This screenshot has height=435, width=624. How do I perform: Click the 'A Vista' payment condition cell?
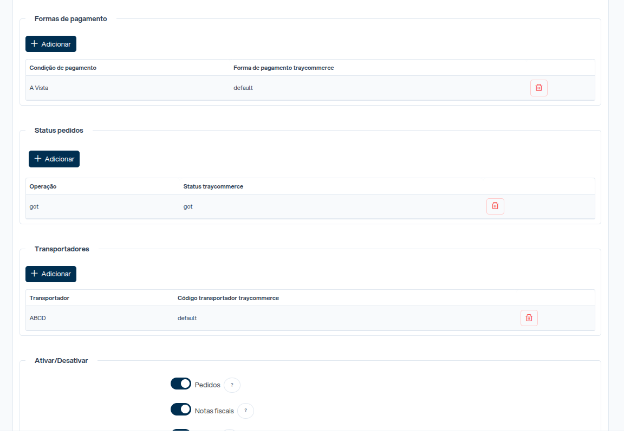pyautogui.click(x=39, y=88)
